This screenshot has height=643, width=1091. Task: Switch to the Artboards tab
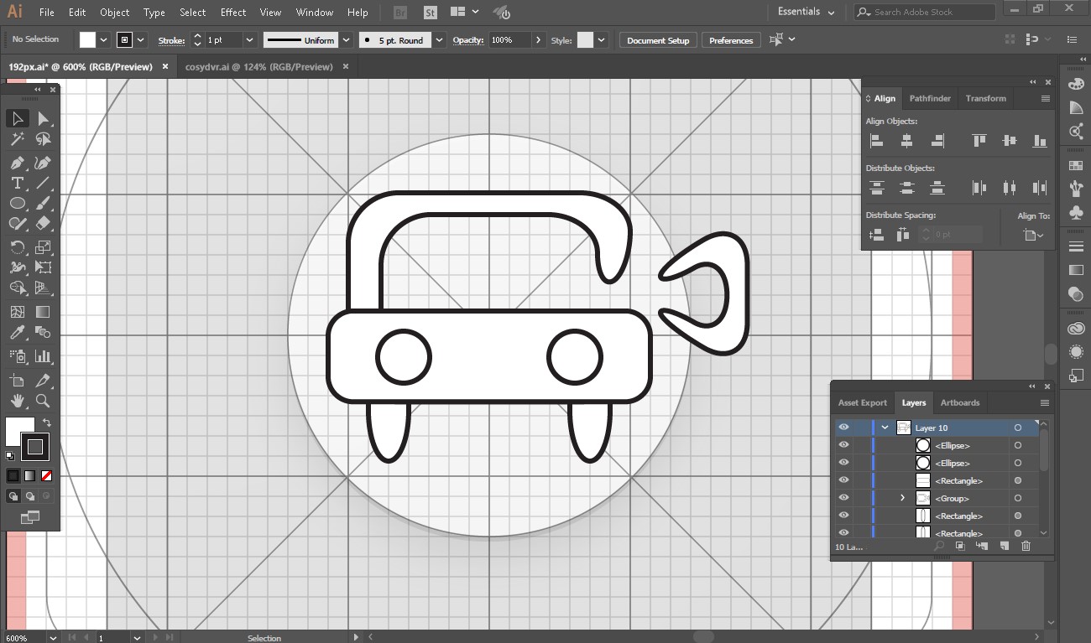click(x=960, y=402)
